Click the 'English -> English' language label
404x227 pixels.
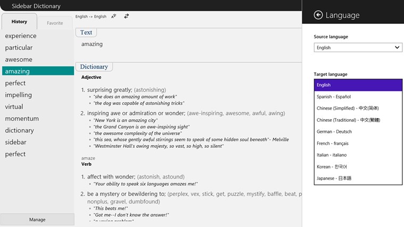pos(91,16)
